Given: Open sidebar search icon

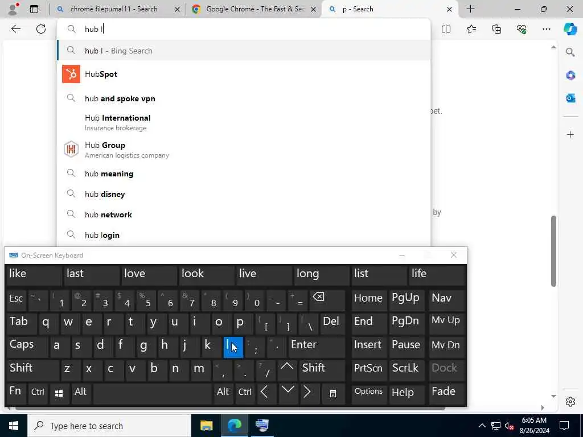Looking at the screenshot, I should (570, 52).
